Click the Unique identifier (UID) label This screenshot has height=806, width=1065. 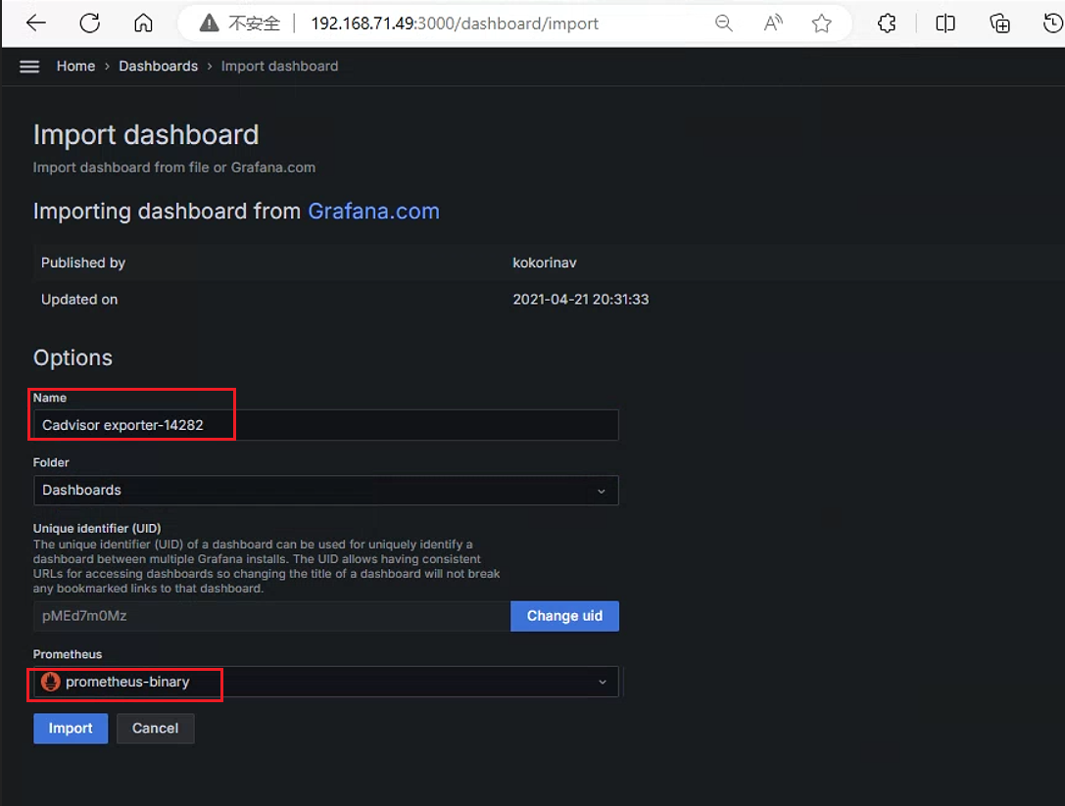tap(96, 528)
